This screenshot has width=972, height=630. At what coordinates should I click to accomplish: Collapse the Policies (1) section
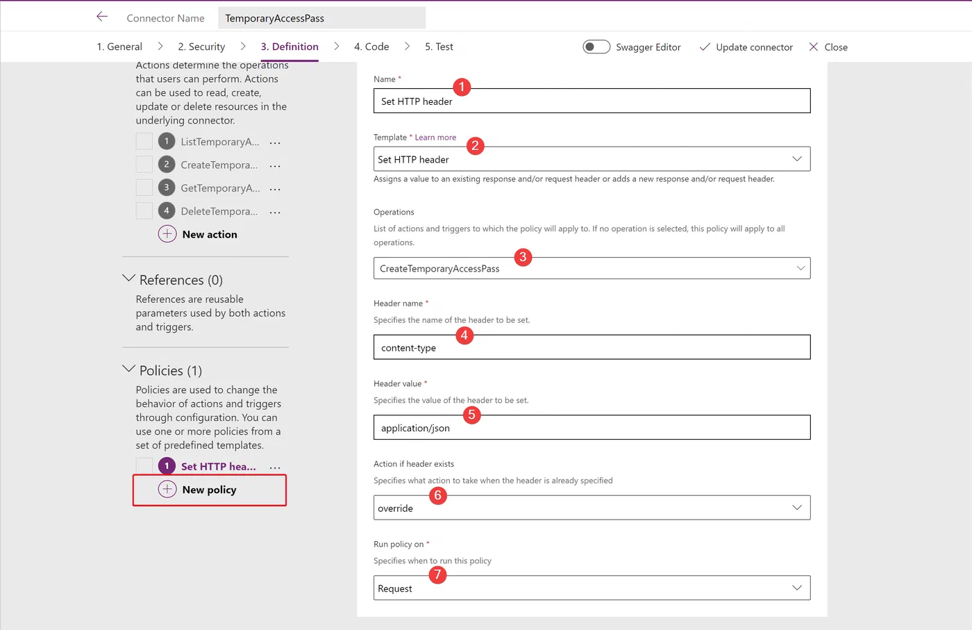click(128, 369)
